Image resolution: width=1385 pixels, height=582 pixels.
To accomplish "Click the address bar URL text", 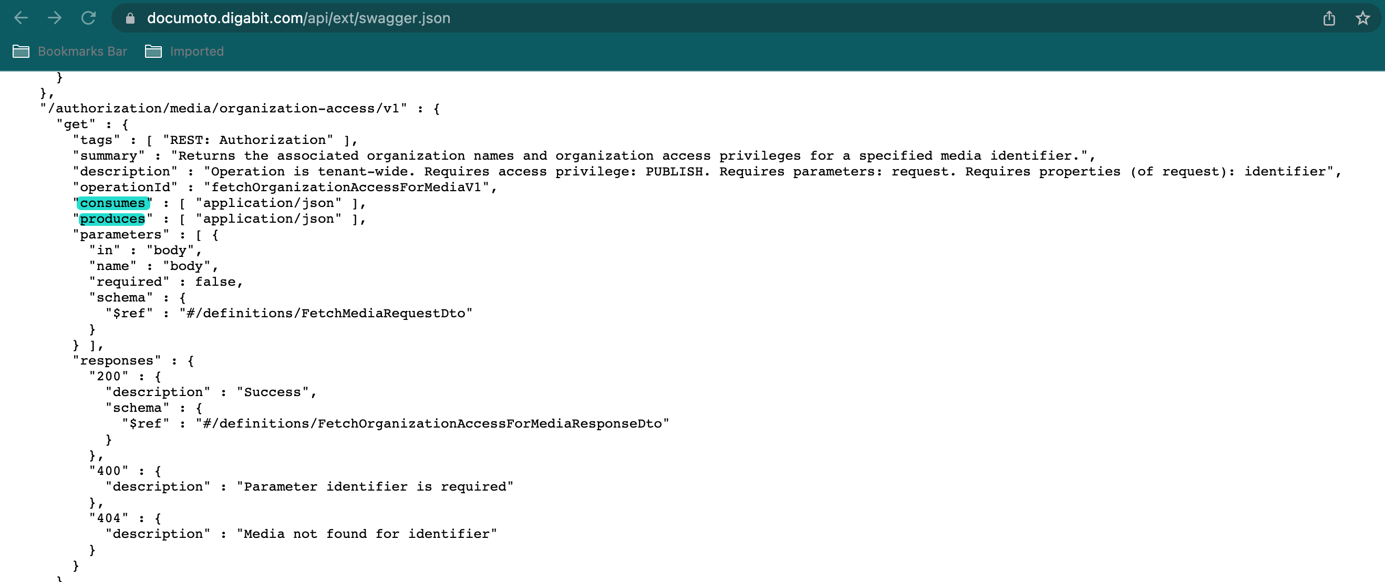I will point(298,18).
